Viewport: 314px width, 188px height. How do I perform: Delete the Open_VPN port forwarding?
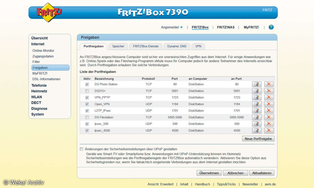269,104
